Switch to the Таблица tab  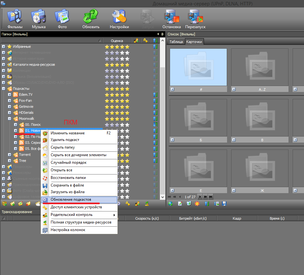[176, 42]
